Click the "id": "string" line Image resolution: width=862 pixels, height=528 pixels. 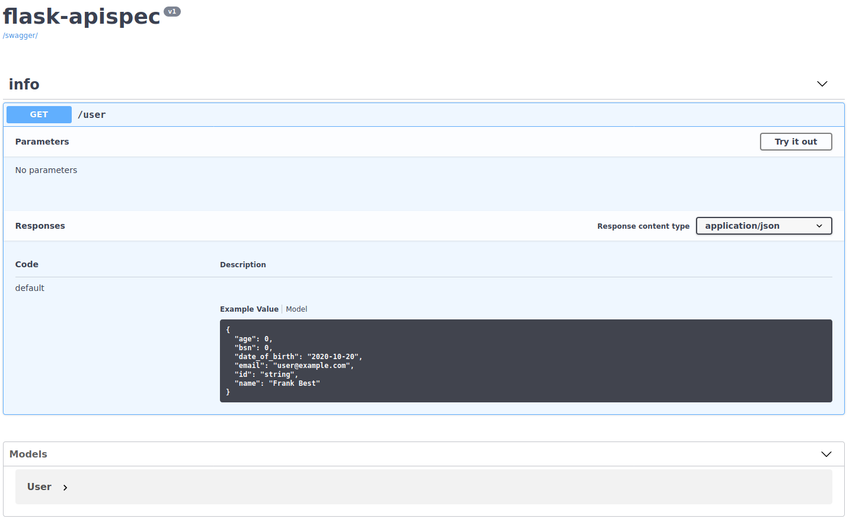(x=266, y=375)
